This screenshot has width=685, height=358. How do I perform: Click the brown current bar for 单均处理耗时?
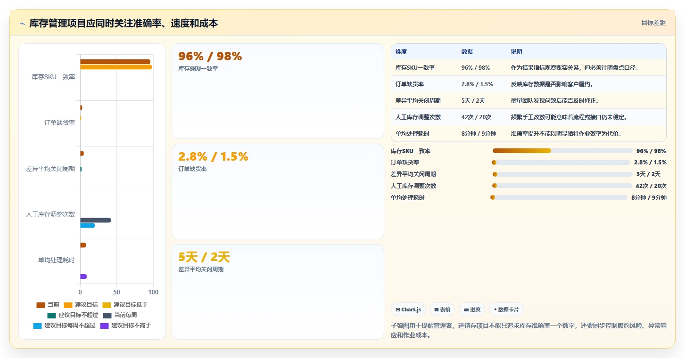(83, 245)
